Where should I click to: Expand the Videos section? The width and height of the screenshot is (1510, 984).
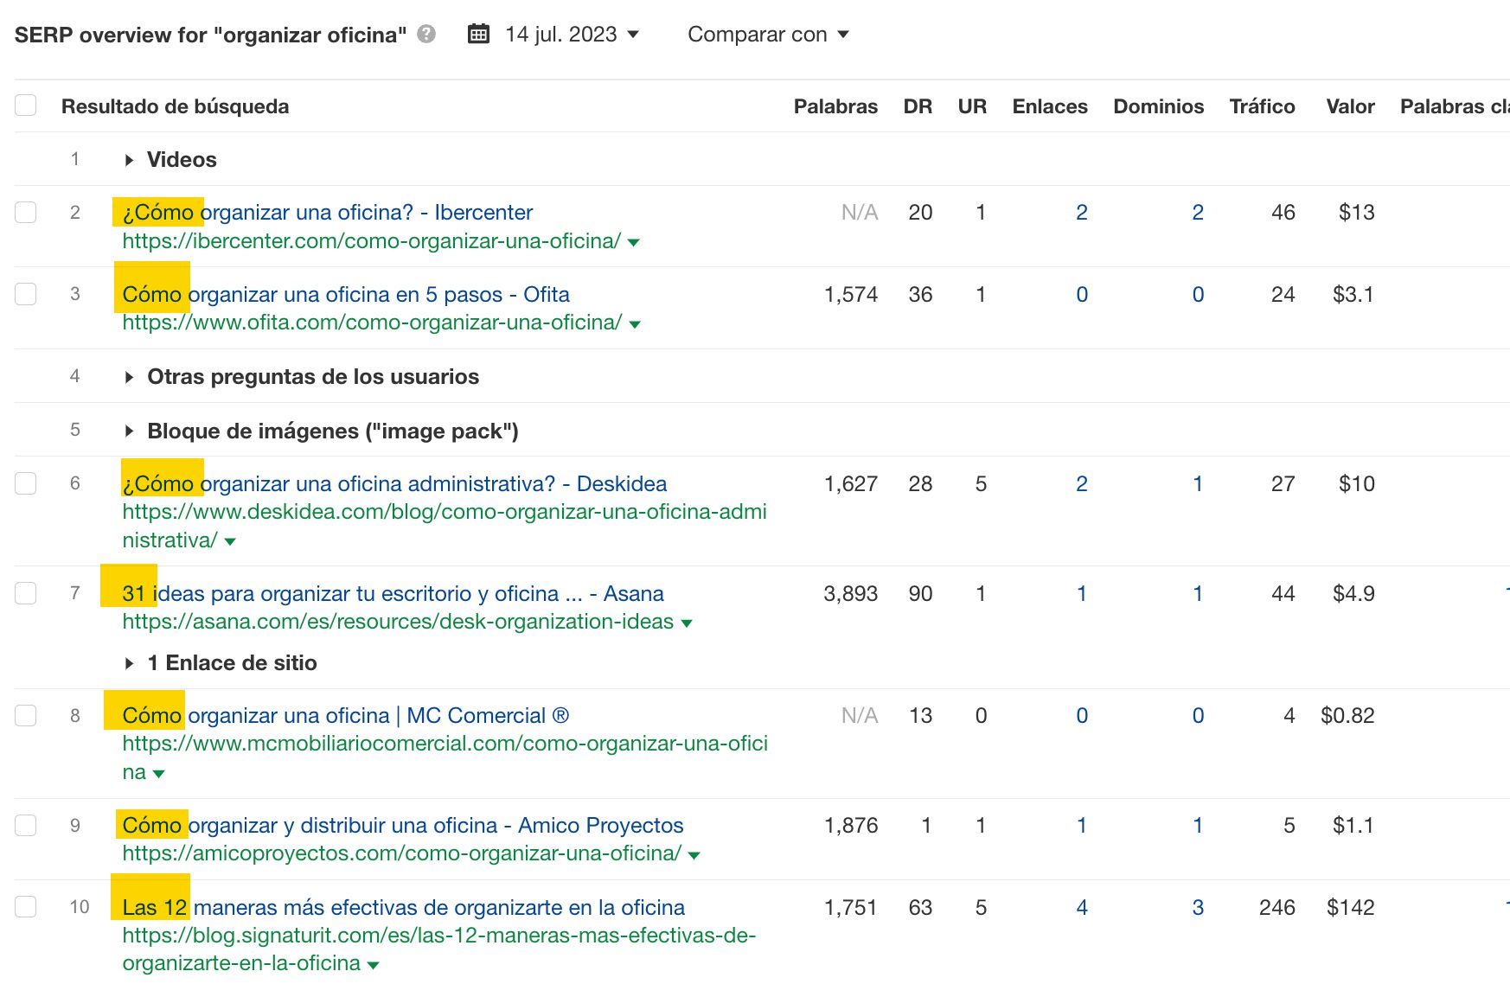pyautogui.click(x=128, y=159)
